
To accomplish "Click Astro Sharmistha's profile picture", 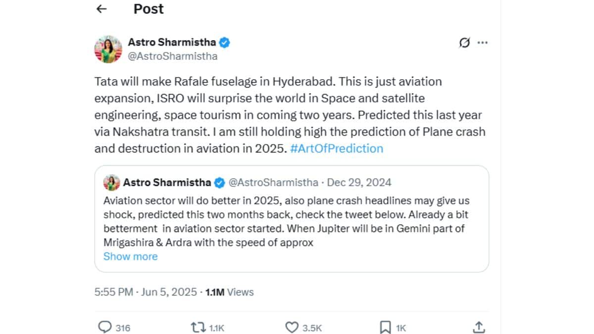I will (108, 49).
